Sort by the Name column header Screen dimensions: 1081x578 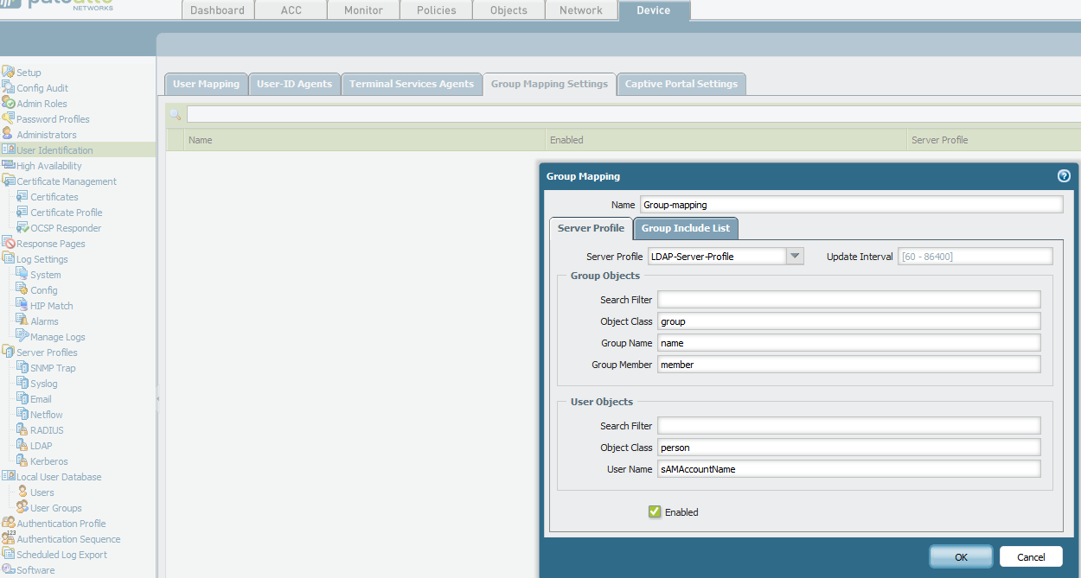(365, 139)
